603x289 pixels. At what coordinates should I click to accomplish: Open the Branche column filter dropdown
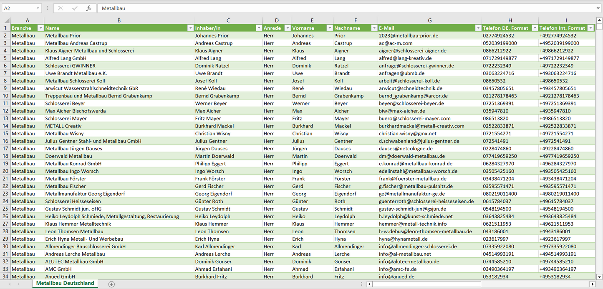40,28
